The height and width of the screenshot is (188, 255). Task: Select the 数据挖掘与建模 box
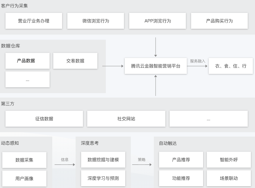tap(103, 160)
